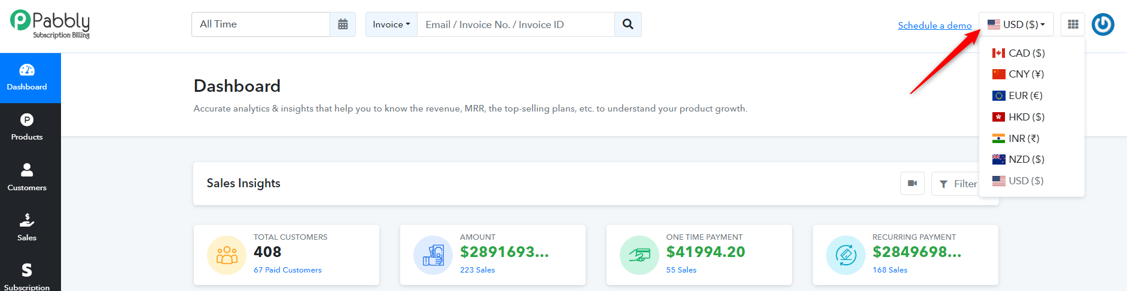This screenshot has width=1127, height=291.
Task: Toggle the USD ($) currency dropdown
Action: [x=1016, y=24]
